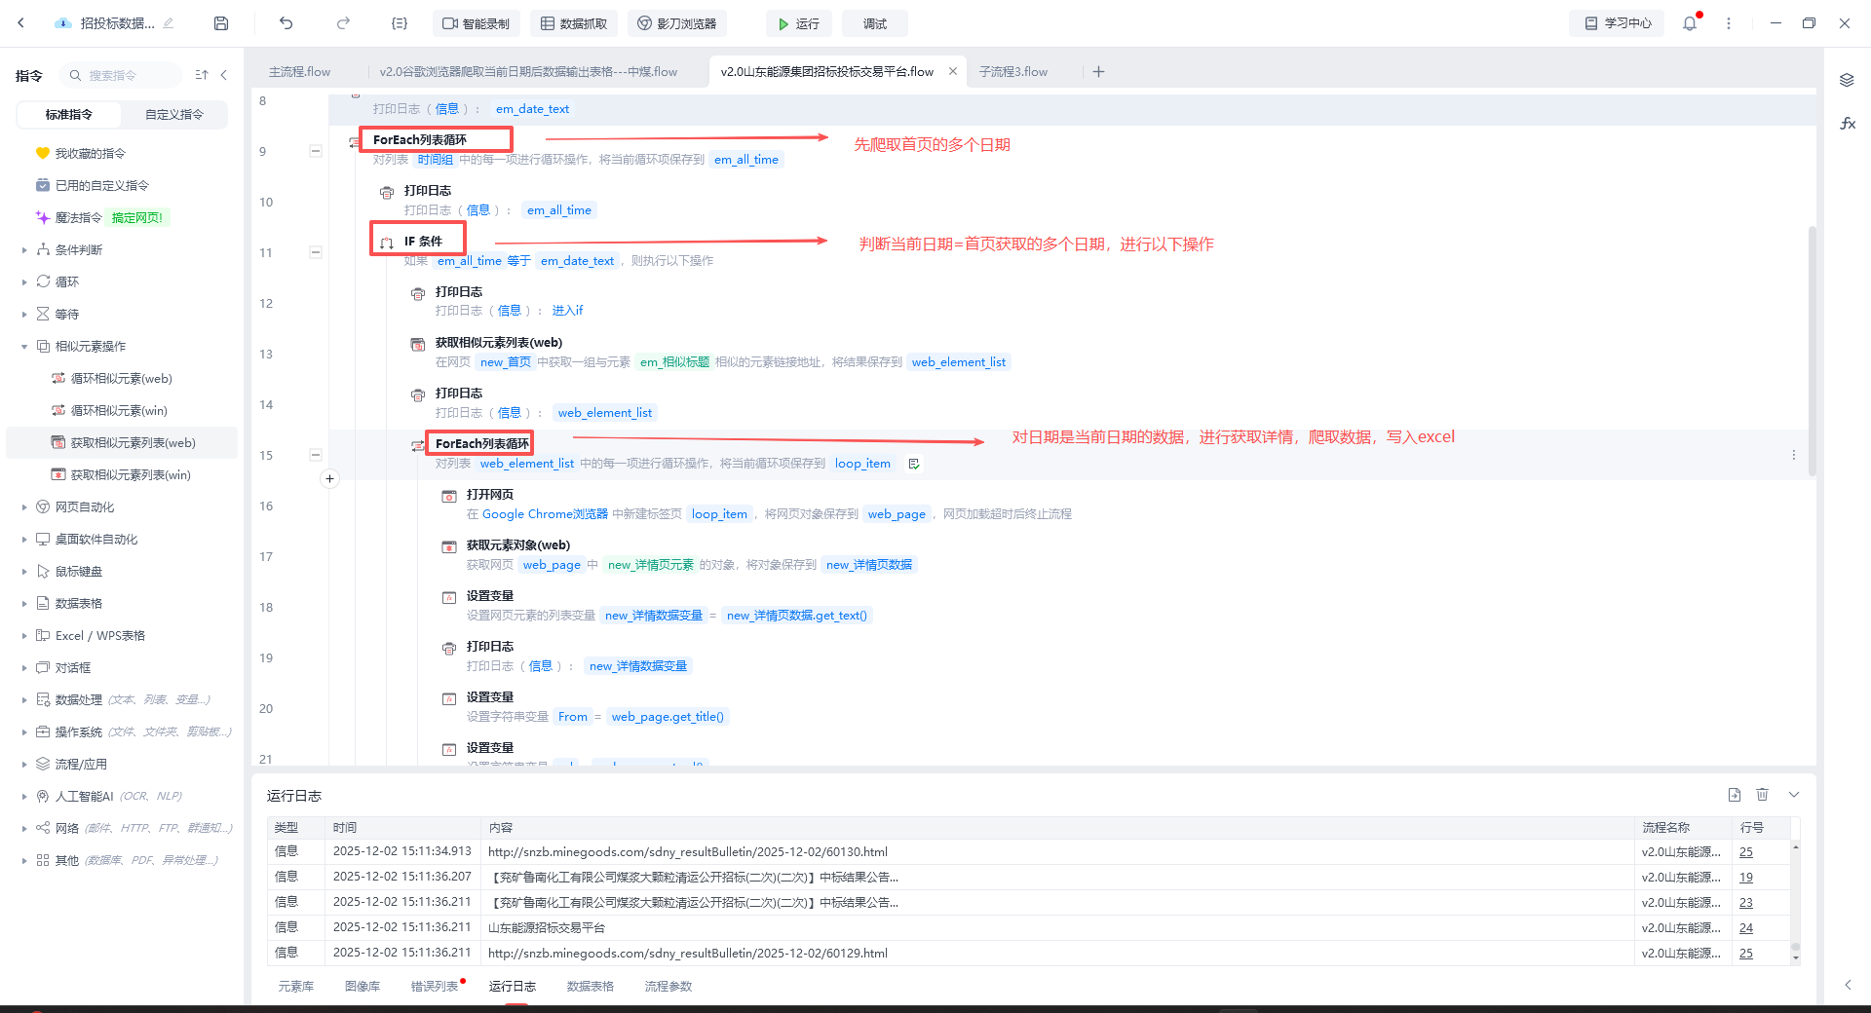Viewport: 1871px width, 1013px height.
Task: Collapse the run log panel with chevron
Action: (x=1793, y=795)
